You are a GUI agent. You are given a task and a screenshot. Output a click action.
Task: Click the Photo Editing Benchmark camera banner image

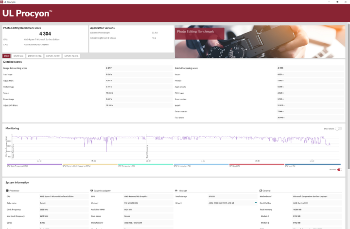[260, 42]
